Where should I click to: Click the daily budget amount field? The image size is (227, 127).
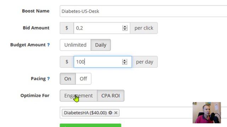click(99, 62)
